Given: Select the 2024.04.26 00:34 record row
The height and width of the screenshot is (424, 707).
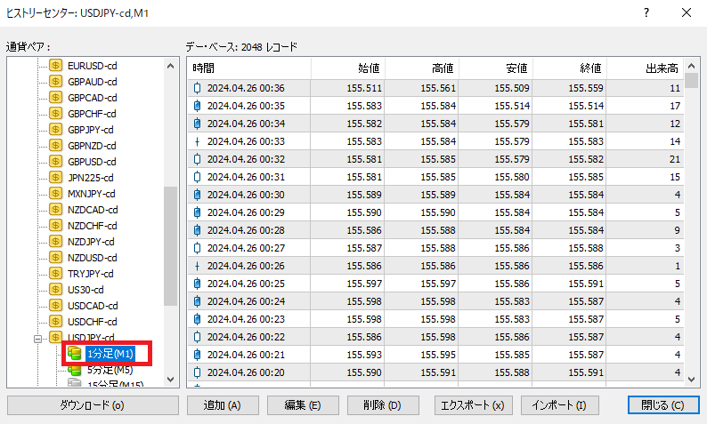Looking at the screenshot, I should click(x=435, y=124).
